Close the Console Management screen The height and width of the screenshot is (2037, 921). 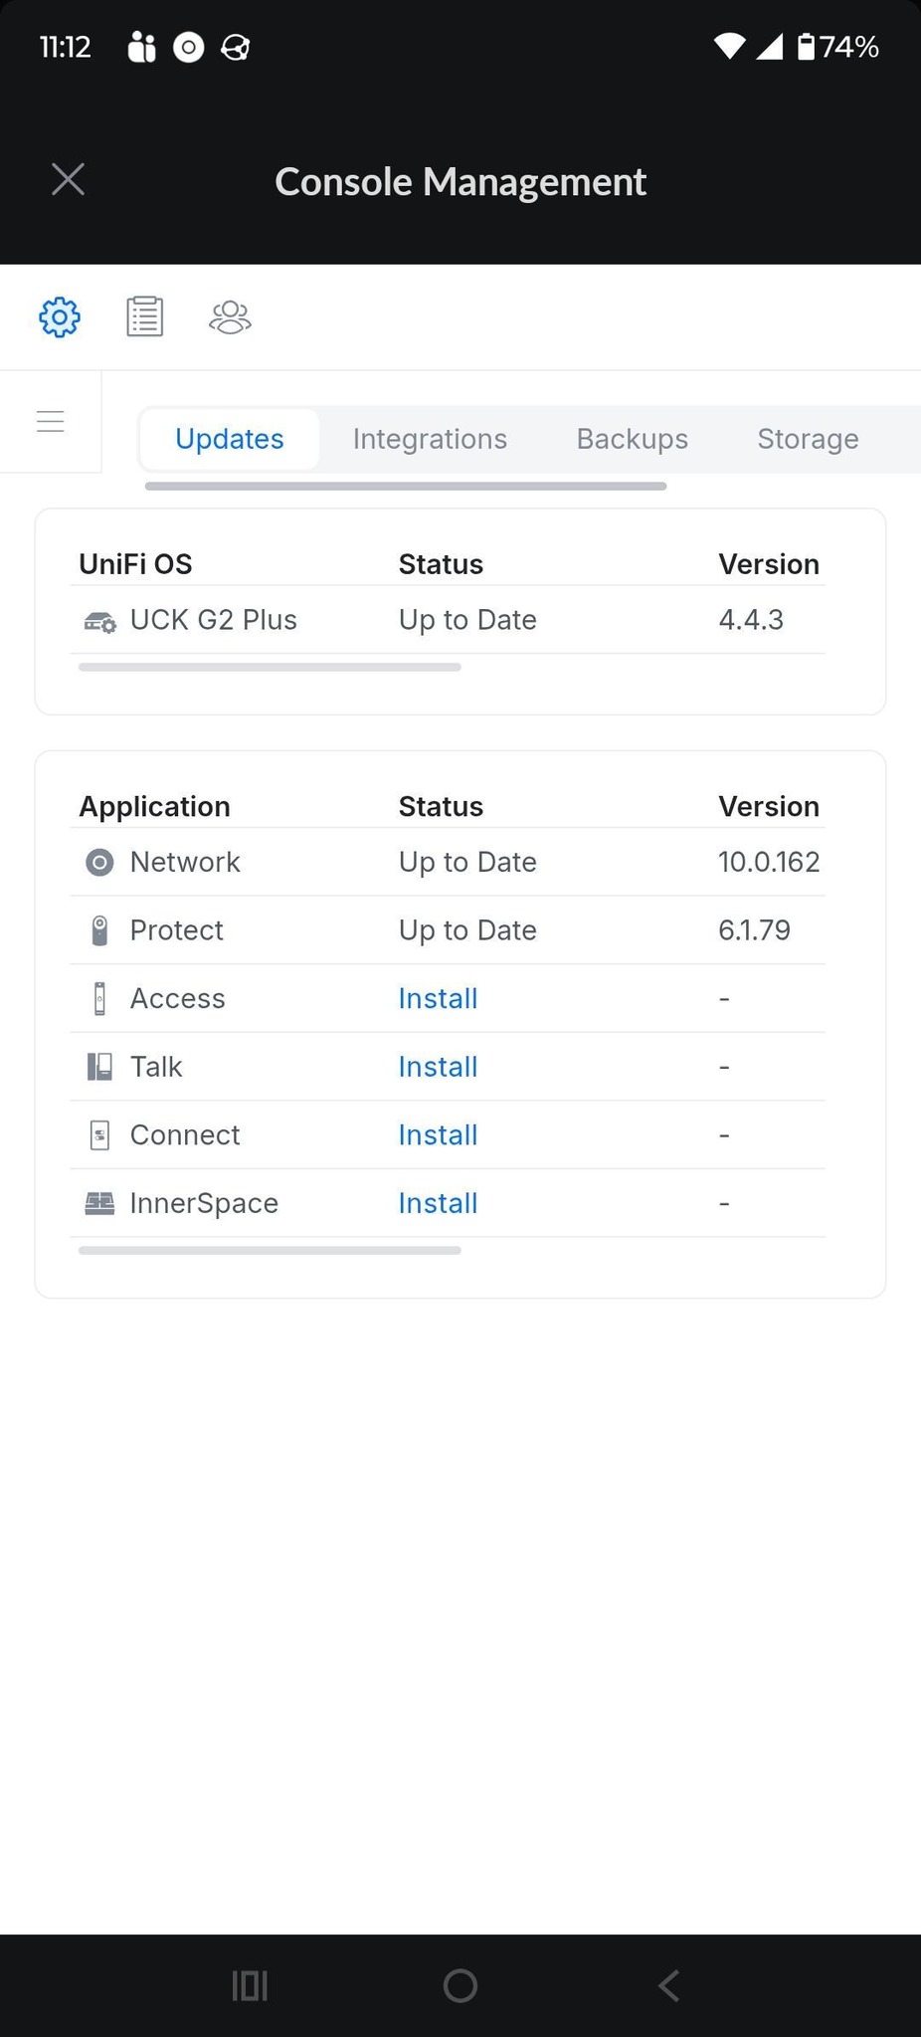click(68, 180)
